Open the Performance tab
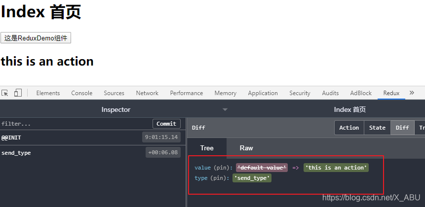The image size is (425, 207). (187, 93)
